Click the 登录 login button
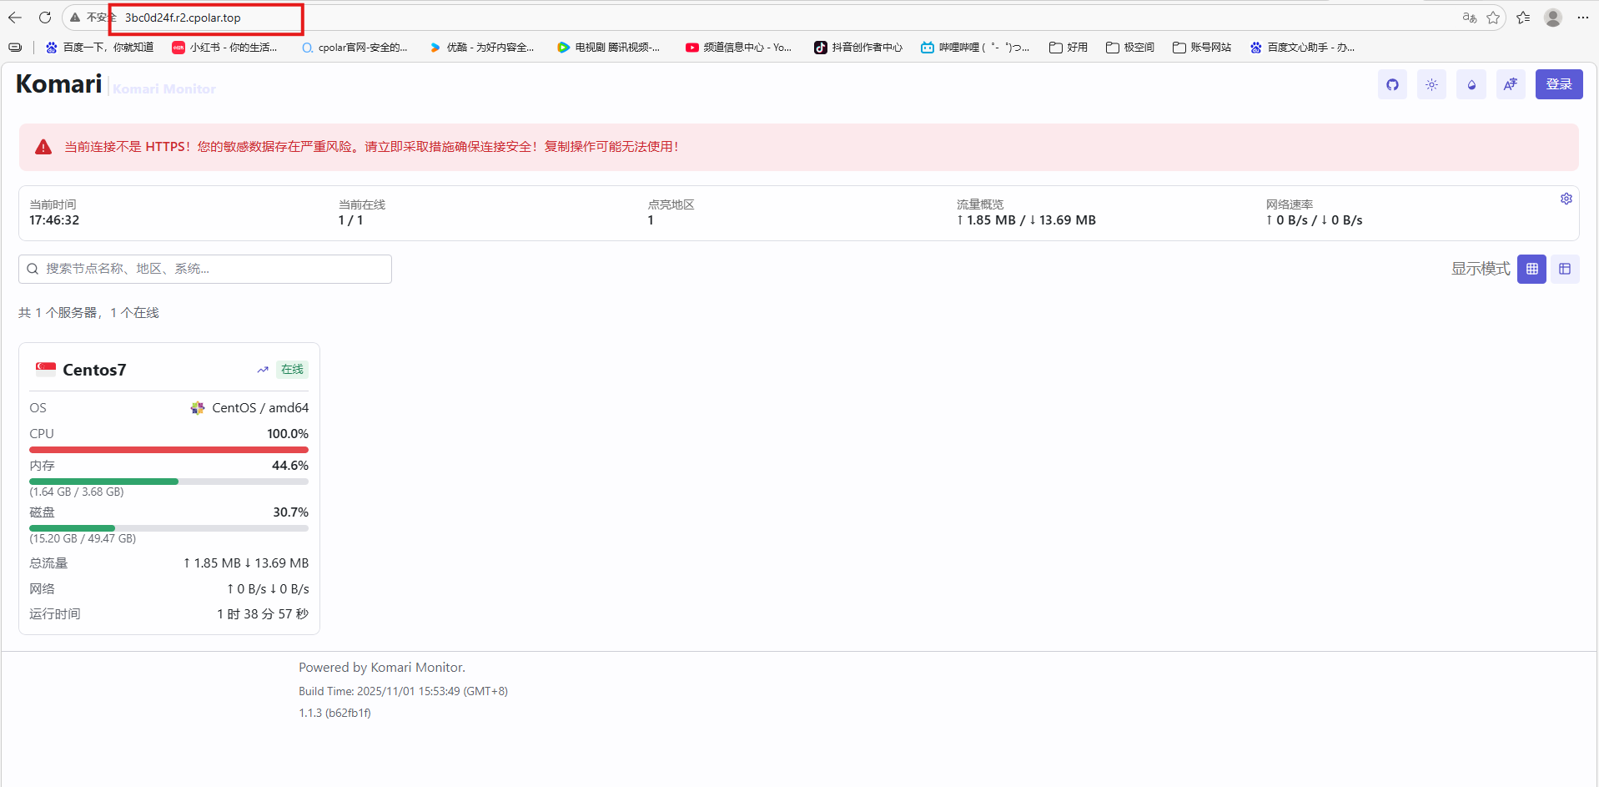 point(1558,84)
